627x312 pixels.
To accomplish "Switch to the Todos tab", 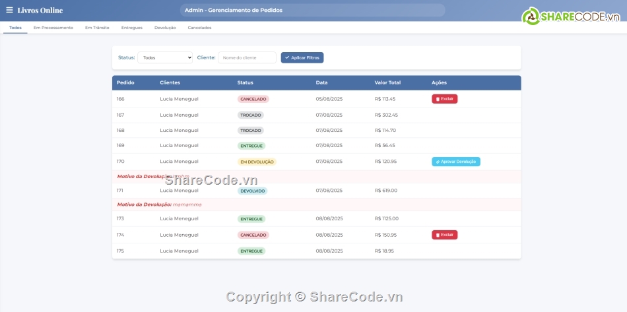I will [15, 28].
